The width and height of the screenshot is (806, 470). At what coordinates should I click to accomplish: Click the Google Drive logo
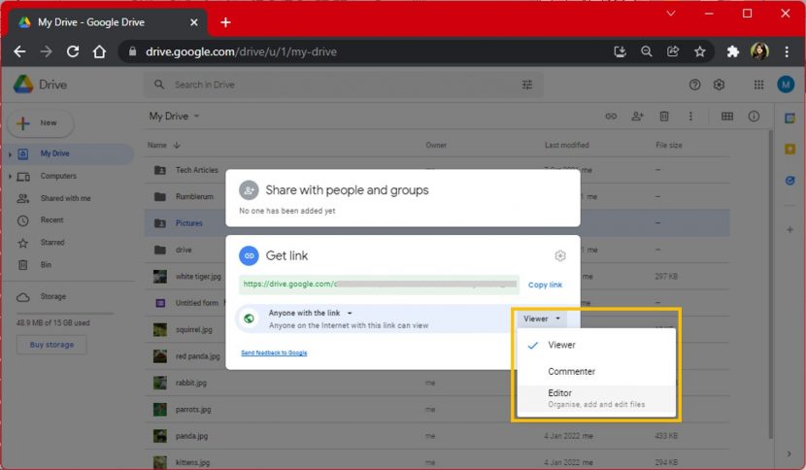click(x=40, y=84)
